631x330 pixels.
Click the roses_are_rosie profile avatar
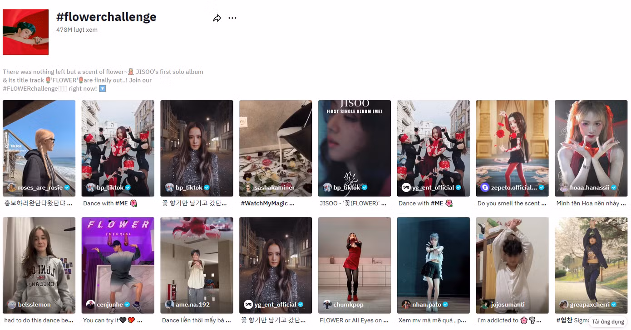click(x=12, y=188)
